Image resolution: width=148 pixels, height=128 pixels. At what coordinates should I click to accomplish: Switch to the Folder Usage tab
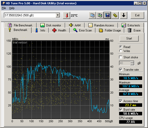click(110, 30)
